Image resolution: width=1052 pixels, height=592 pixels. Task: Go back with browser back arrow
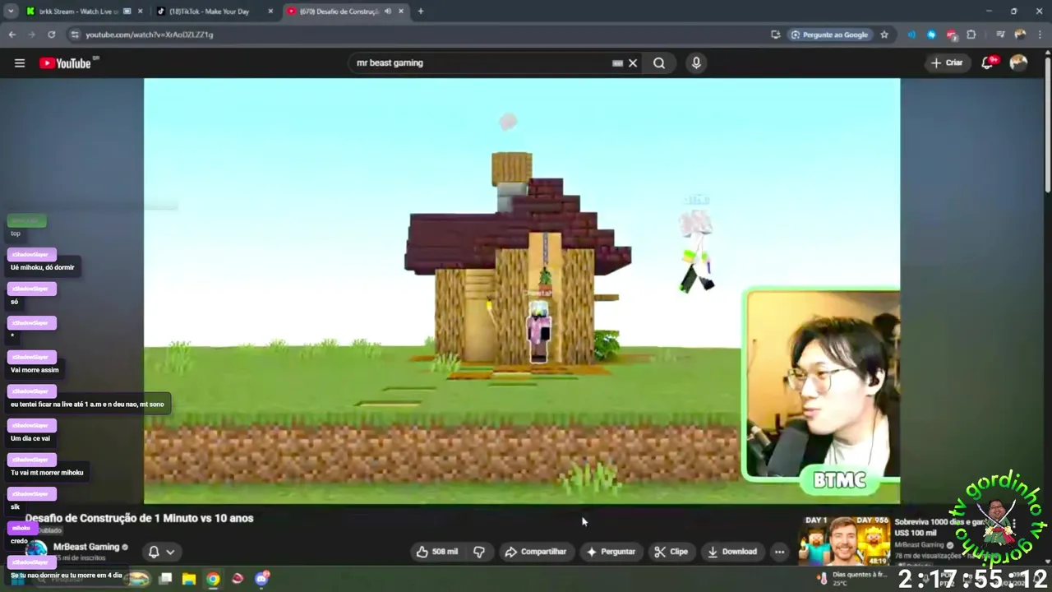(x=12, y=35)
